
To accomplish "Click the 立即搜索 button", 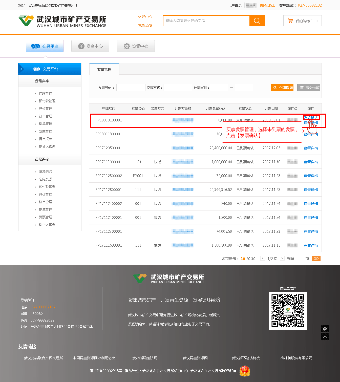I will [x=282, y=88].
